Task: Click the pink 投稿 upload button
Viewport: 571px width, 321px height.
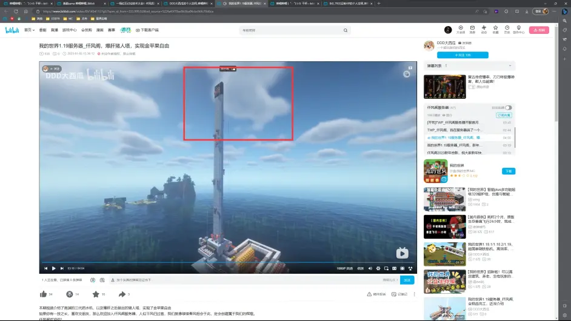Action: pyautogui.click(x=538, y=30)
